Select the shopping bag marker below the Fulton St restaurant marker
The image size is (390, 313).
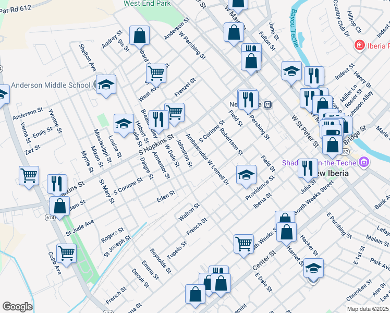[251, 62]
